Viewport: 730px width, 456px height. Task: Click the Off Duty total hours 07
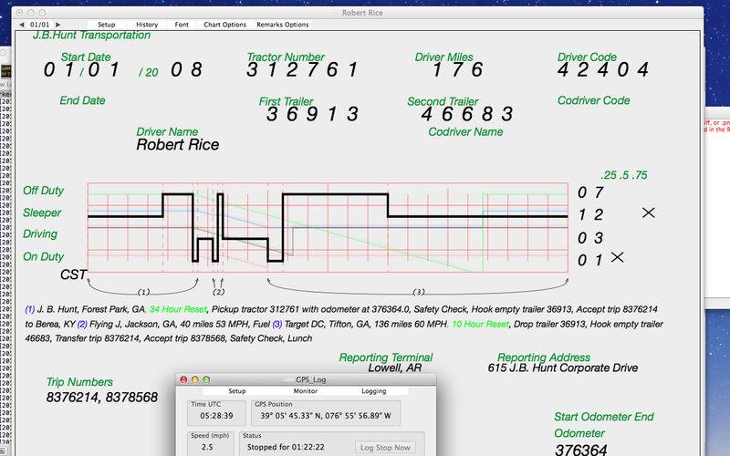pos(590,192)
